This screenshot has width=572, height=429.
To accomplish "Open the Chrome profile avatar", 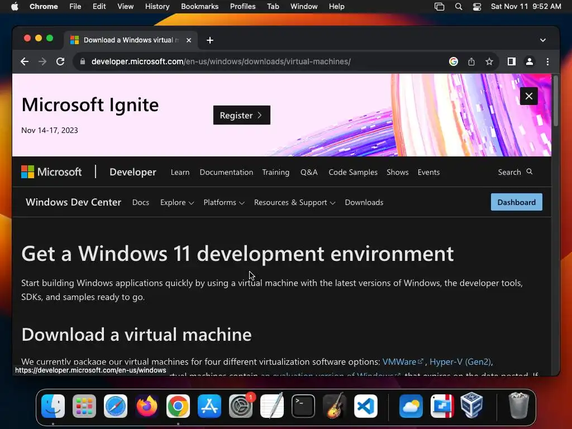I will pos(530,61).
